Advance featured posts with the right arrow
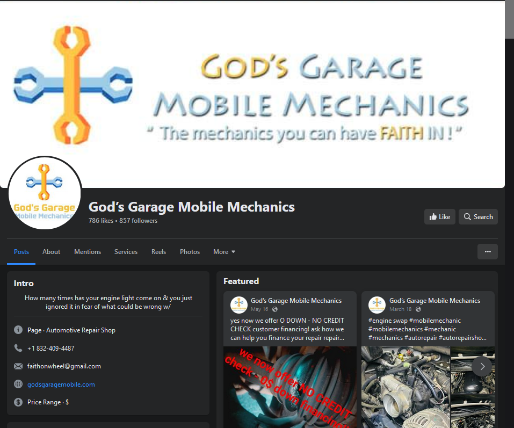The width and height of the screenshot is (514, 428). coord(482,366)
